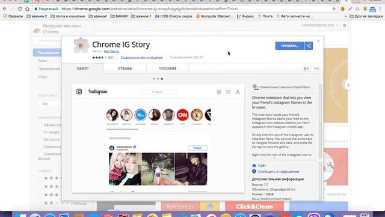Click the ПРОВЕРКА... button
The image size is (385, 217).
coord(290,46)
